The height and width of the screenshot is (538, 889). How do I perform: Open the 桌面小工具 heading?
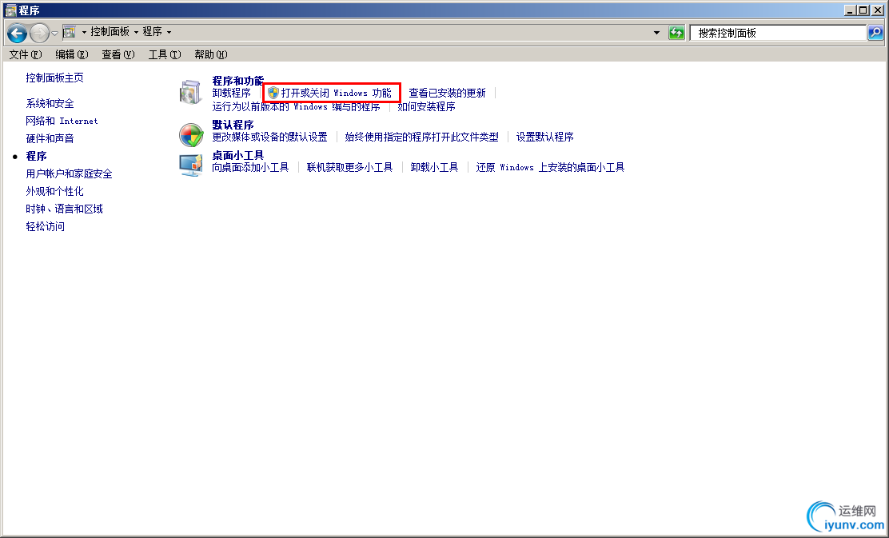click(238, 155)
